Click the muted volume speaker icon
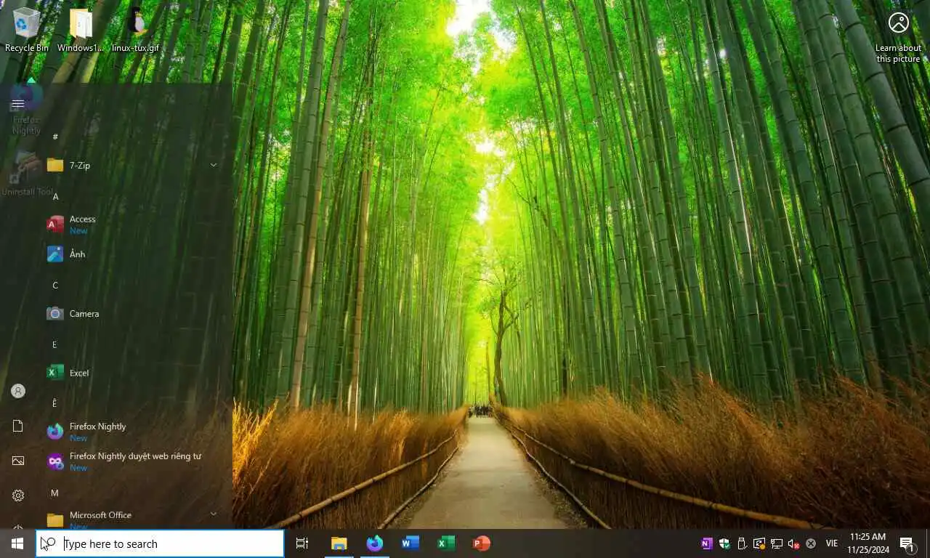This screenshot has height=558, width=930. (793, 543)
